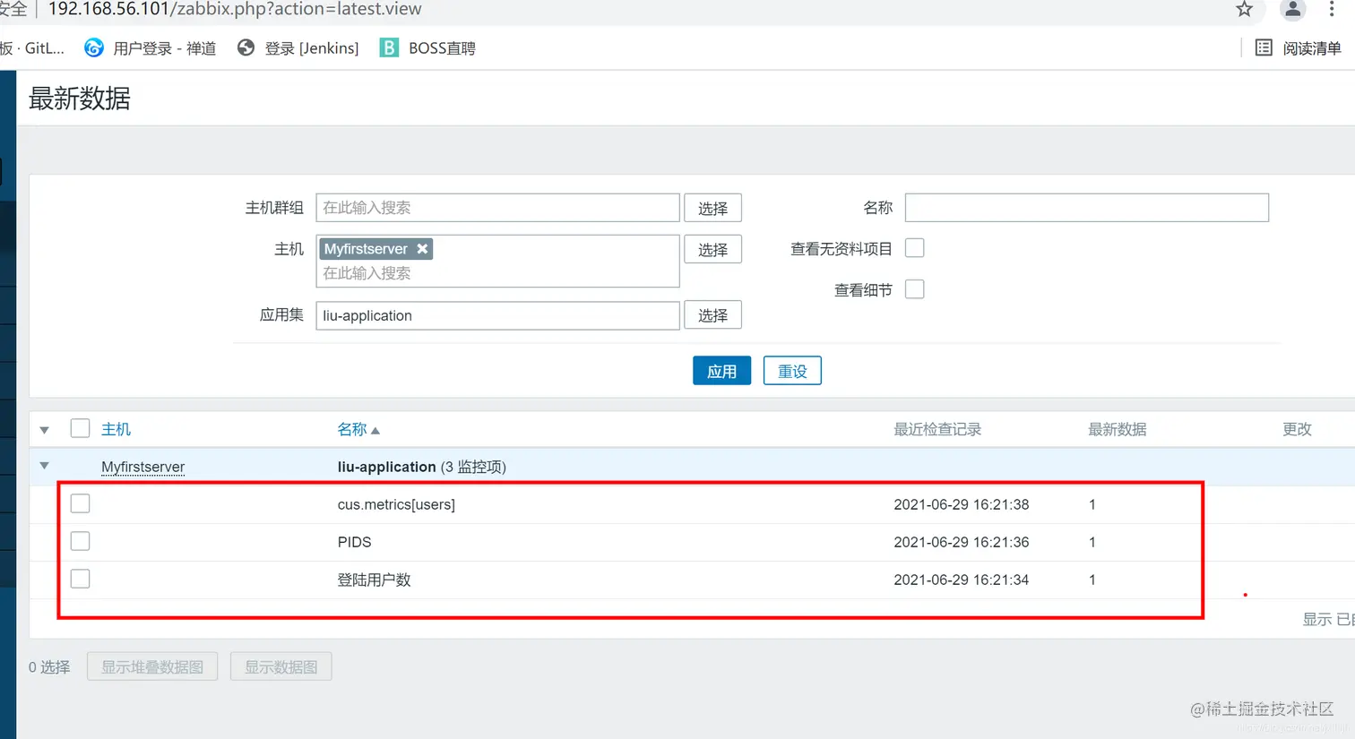Toggle the 查看无资料项目 checkbox
The width and height of the screenshot is (1355, 739).
click(x=914, y=248)
